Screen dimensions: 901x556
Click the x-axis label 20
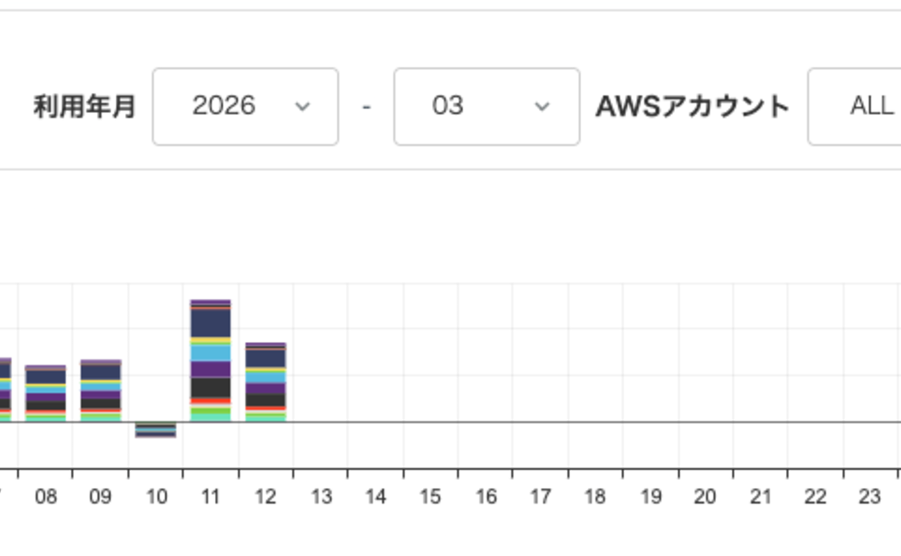[x=705, y=497]
